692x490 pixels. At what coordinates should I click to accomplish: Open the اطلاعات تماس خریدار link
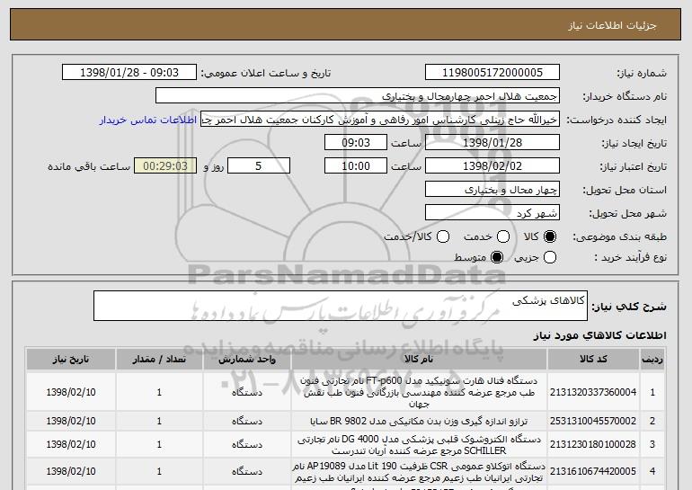pyautogui.click(x=148, y=120)
